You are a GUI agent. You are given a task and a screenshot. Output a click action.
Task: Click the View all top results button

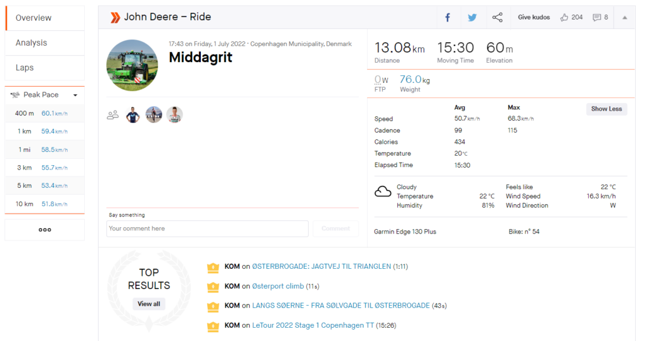click(148, 304)
